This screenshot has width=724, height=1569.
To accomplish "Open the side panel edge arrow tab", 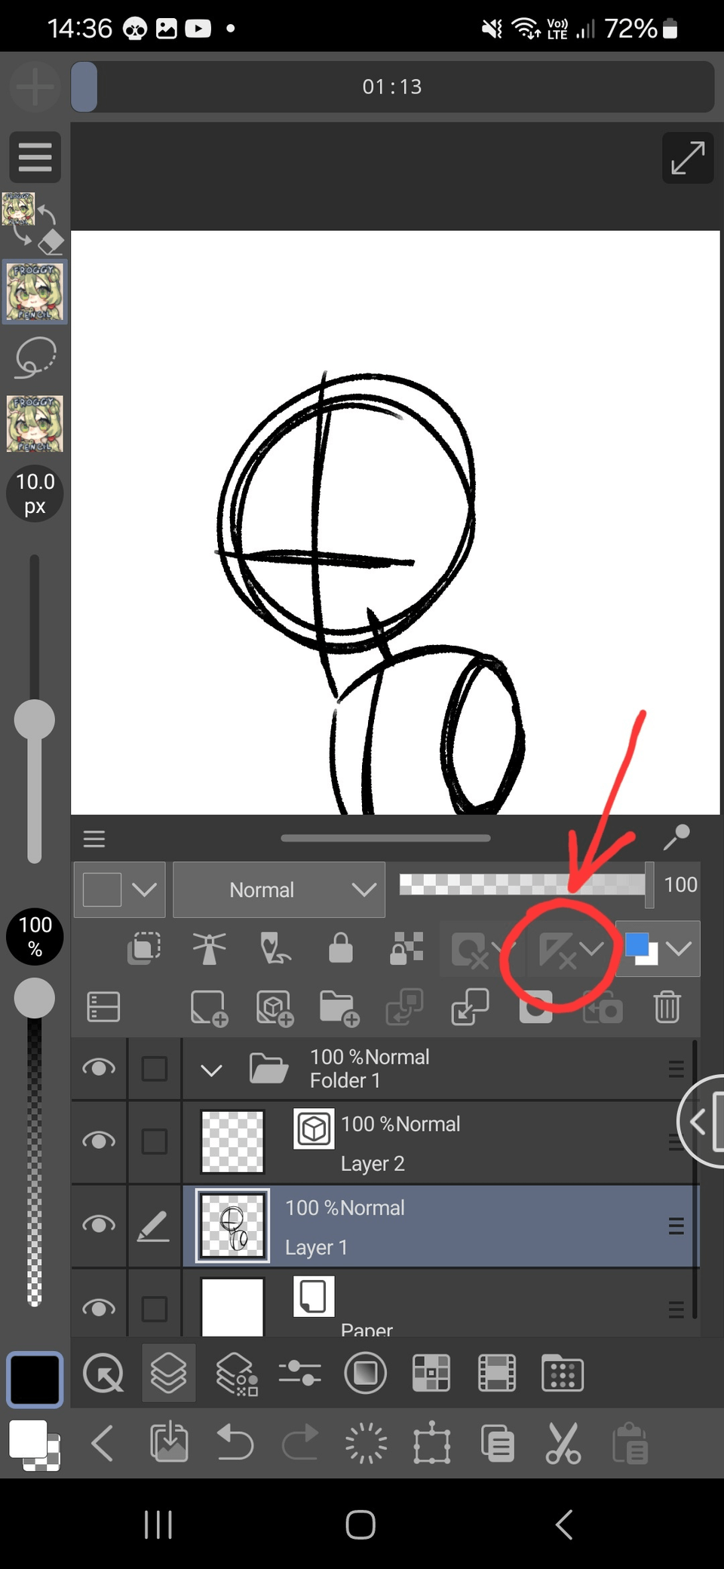I will 701,1120.
